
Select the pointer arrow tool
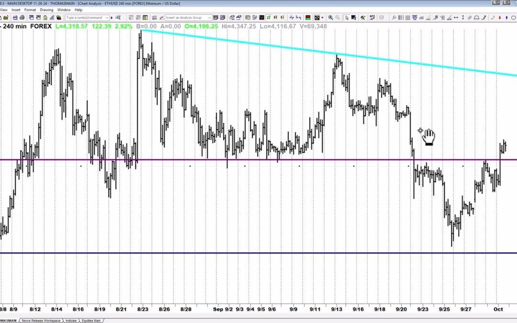point(347,18)
